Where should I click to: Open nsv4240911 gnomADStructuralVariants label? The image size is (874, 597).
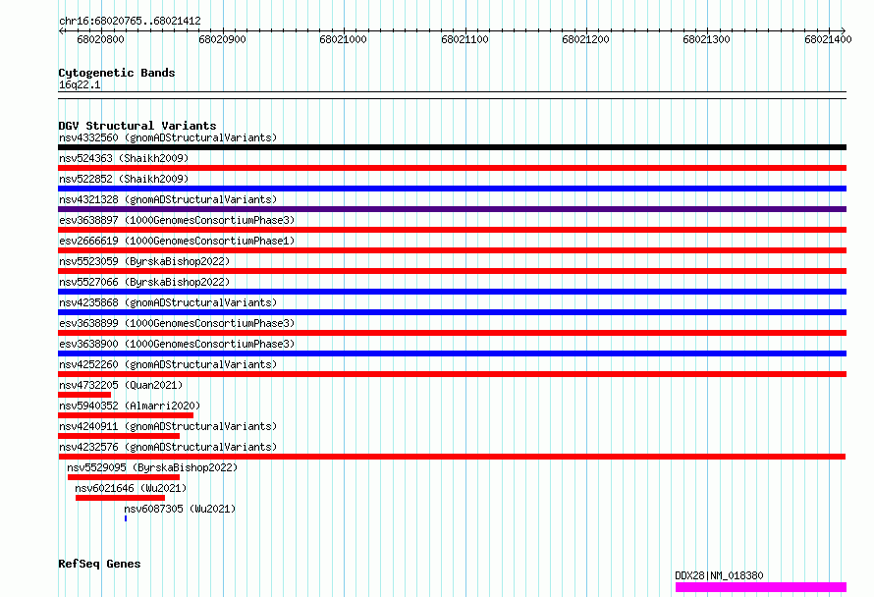168,426
